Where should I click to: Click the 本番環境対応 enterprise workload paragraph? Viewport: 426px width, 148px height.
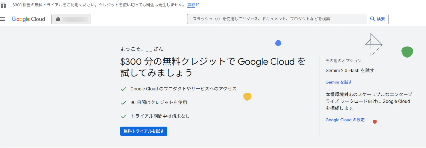coord(369,101)
